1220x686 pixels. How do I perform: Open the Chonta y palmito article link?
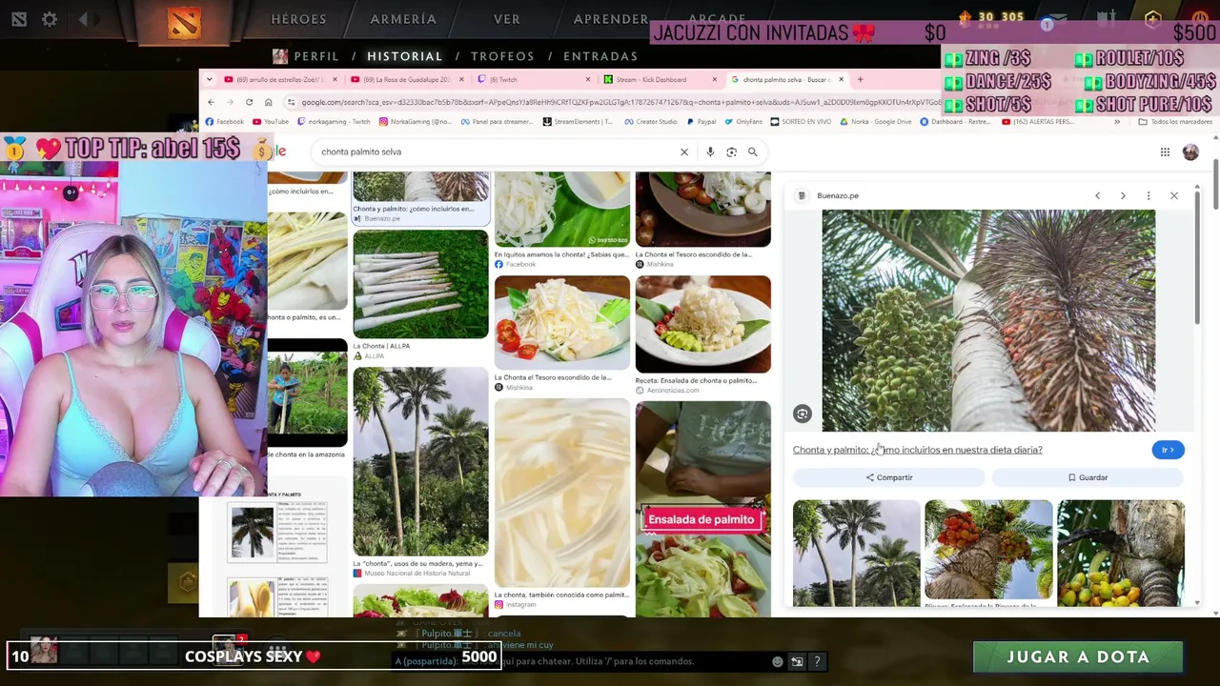pyautogui.click(x=917, y=450)
